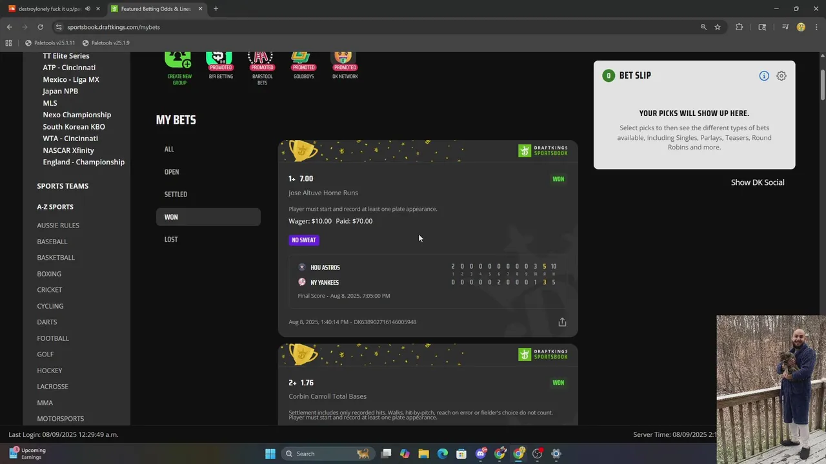Open Copilot from taskbar

[x=405, y=454]
